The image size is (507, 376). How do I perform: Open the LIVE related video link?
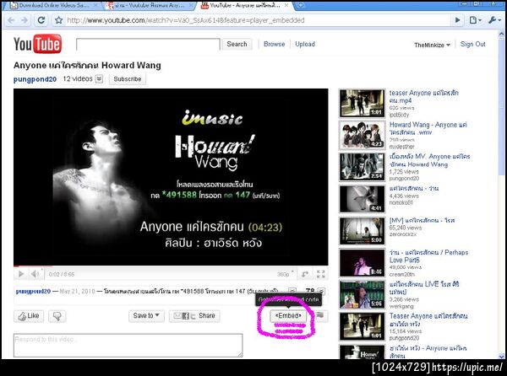click(424, 288)
